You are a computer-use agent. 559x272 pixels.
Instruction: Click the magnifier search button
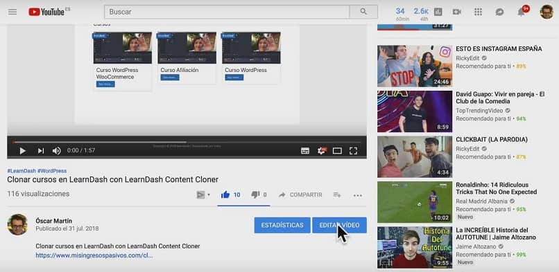(363, 12)
